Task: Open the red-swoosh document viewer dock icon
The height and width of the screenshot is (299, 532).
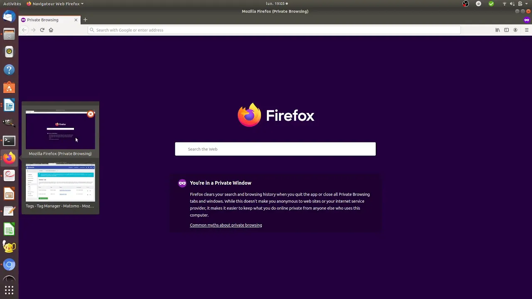Action: 9,176
